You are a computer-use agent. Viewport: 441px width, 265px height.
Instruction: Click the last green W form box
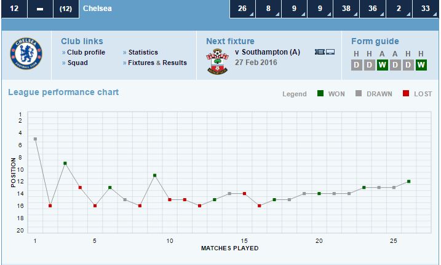pos(421,64)
